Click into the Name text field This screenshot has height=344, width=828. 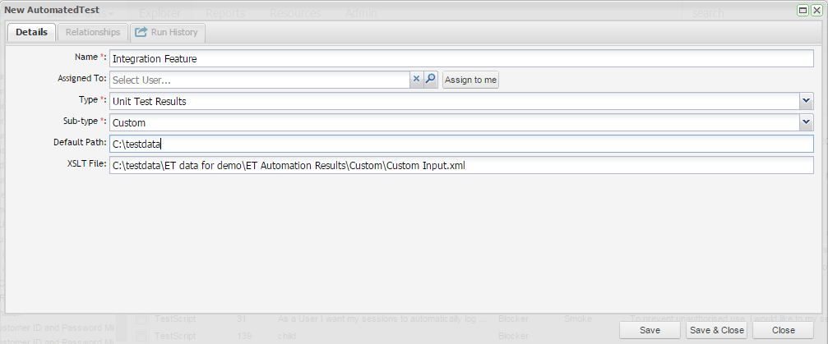pyautogui.click(x=460, y=58)
